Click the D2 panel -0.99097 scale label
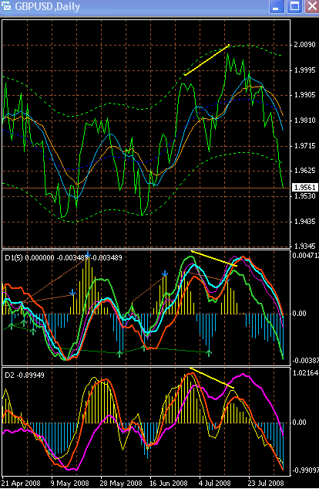This screenshot has height=489, width=319. [305, 470]
